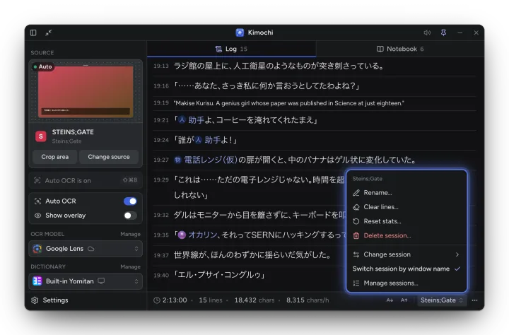Click the person tag icon in the 19:21 line
Image resolution: width=509 pixels, height=335 pixels.
click(182, 119)
